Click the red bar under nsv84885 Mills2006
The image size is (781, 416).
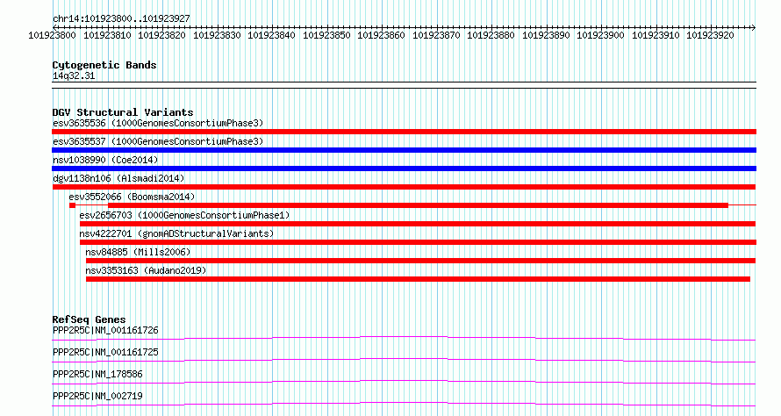coord(420,261)
